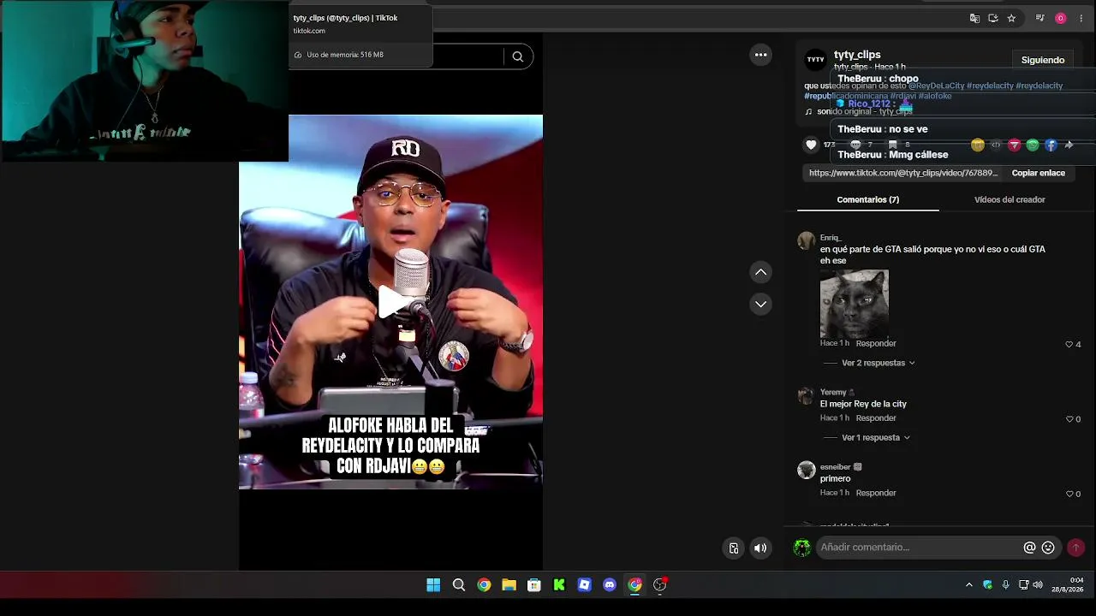Open more share options arrow

pyautogui.click(x=1069, y=145)
